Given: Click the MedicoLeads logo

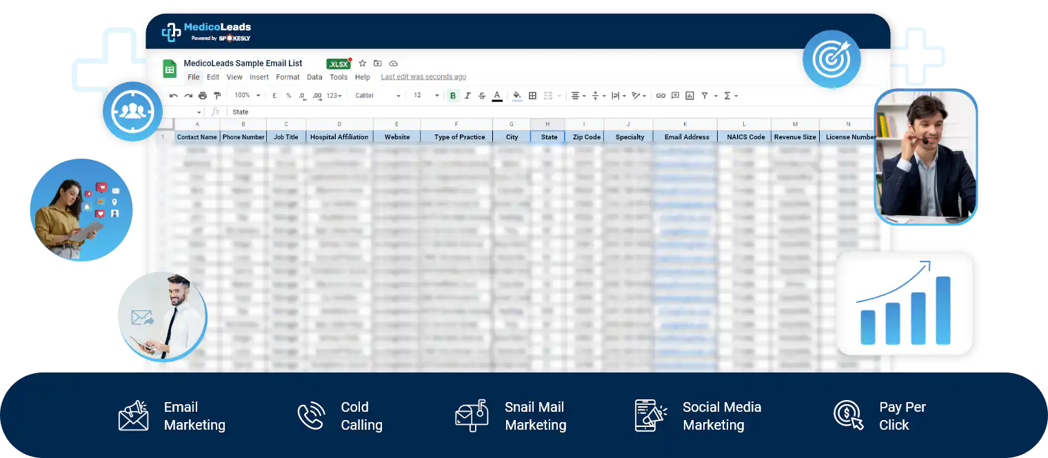Looking at the screenshot, I should 206,31.
